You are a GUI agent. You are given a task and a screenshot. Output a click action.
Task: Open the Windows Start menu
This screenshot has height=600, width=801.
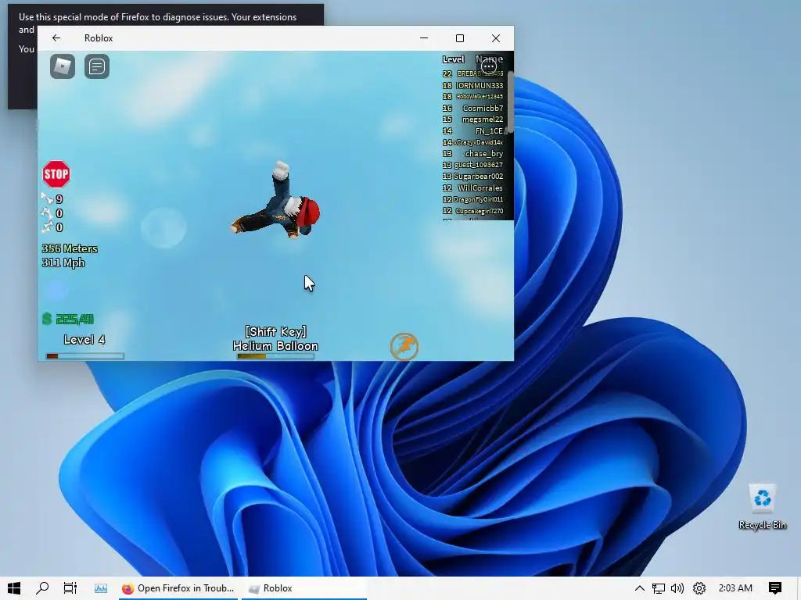click(14, 588)
